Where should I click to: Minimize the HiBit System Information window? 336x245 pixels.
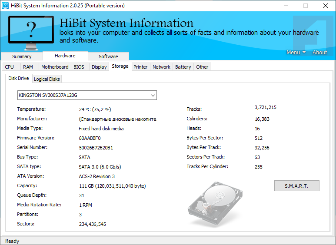tap(286, 6)
